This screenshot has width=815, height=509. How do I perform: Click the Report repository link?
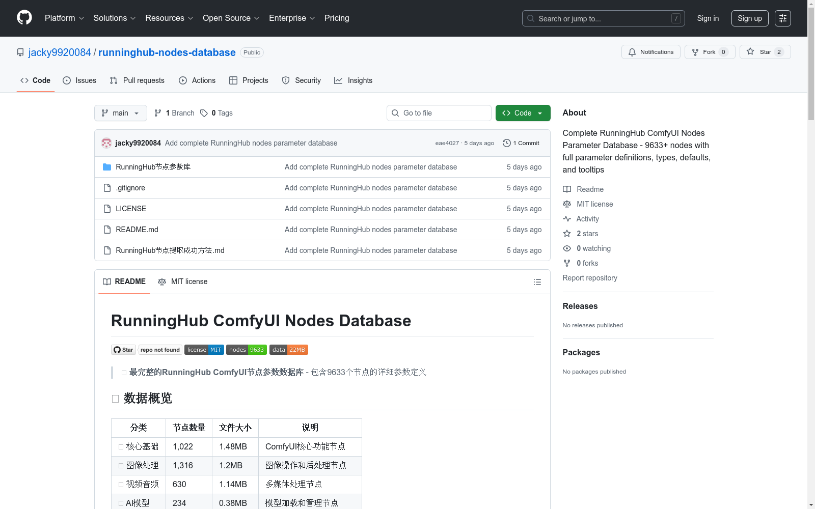pos(590,278)
